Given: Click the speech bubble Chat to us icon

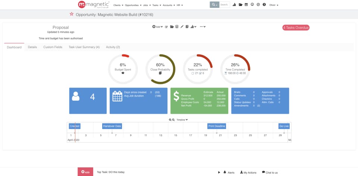Looking at the screenshot, I should [x=264, y=172].
